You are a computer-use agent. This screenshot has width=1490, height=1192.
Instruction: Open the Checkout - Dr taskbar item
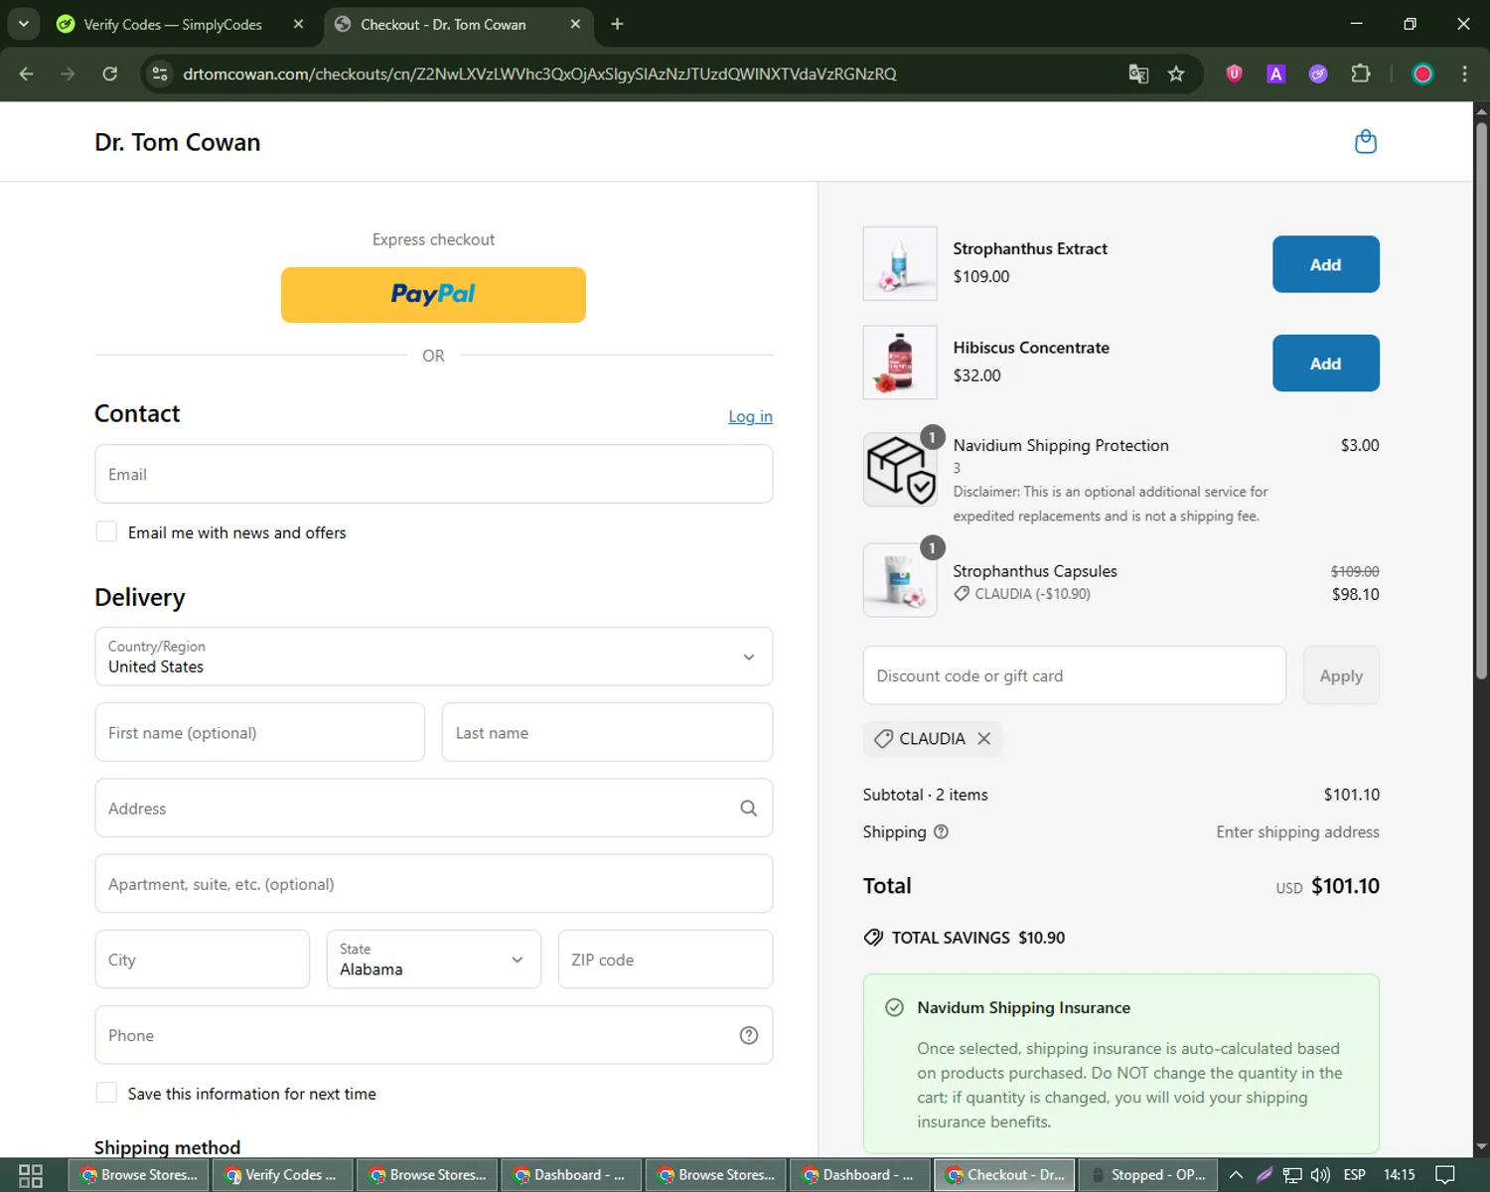[x=1004, y=1175]
